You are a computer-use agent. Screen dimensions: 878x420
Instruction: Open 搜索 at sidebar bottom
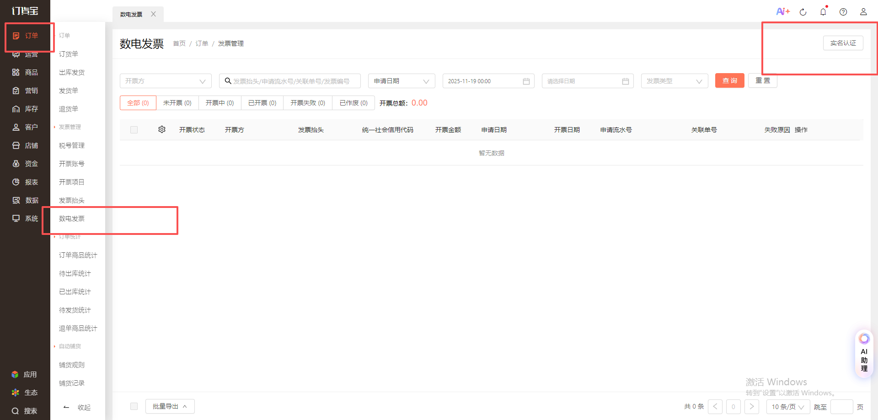(x=24, y=411)
